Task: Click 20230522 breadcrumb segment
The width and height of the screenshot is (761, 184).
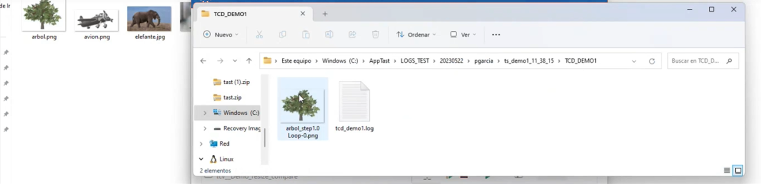Action: tap(451, 61)
